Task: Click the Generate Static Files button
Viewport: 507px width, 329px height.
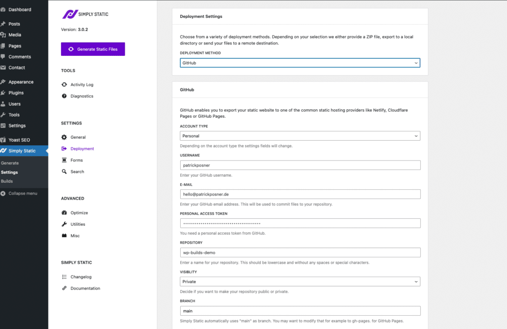Action: (x=93, y=49)
